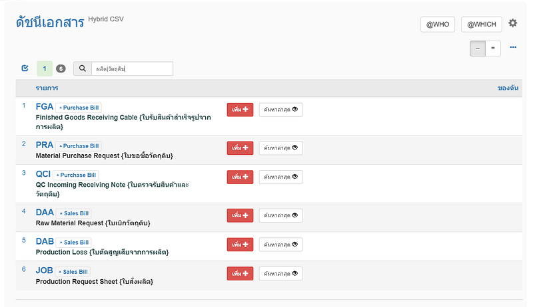Switch to single-line compact view
This screenshot has height=307, width=533.
[x=478, y=48]
